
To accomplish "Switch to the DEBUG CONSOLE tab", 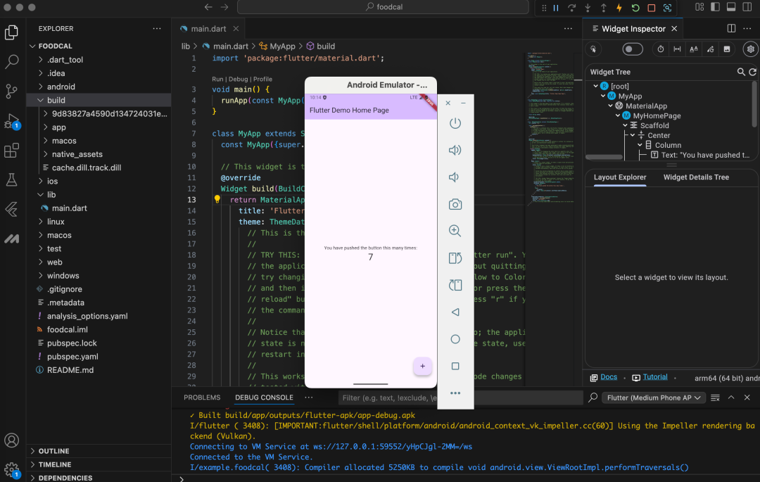I will [264, 398].
